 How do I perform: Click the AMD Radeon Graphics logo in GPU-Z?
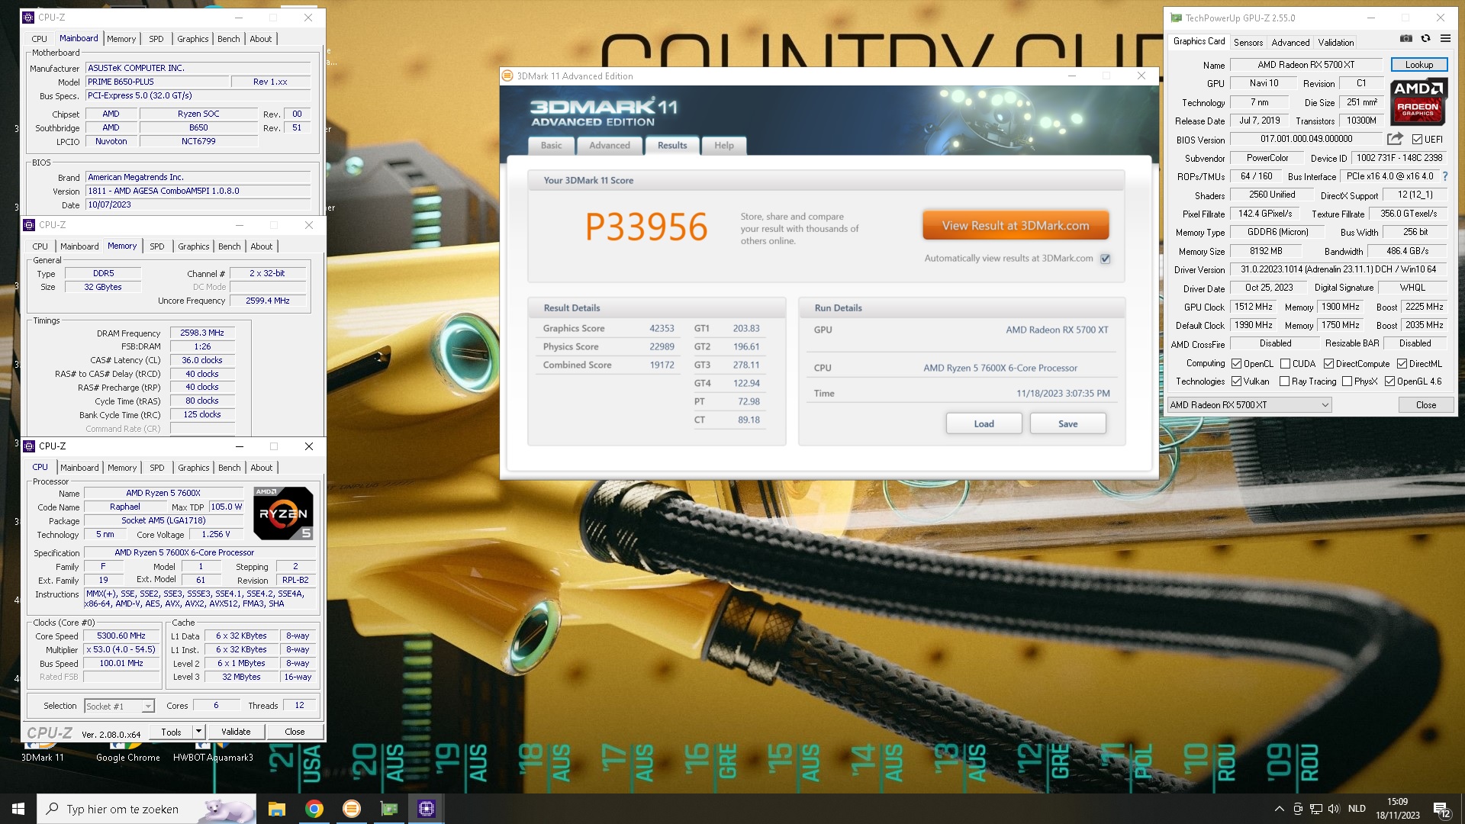1419,101
